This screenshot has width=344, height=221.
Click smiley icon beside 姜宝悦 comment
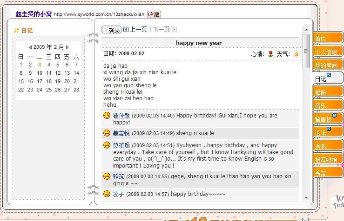[x=107, y=133]
